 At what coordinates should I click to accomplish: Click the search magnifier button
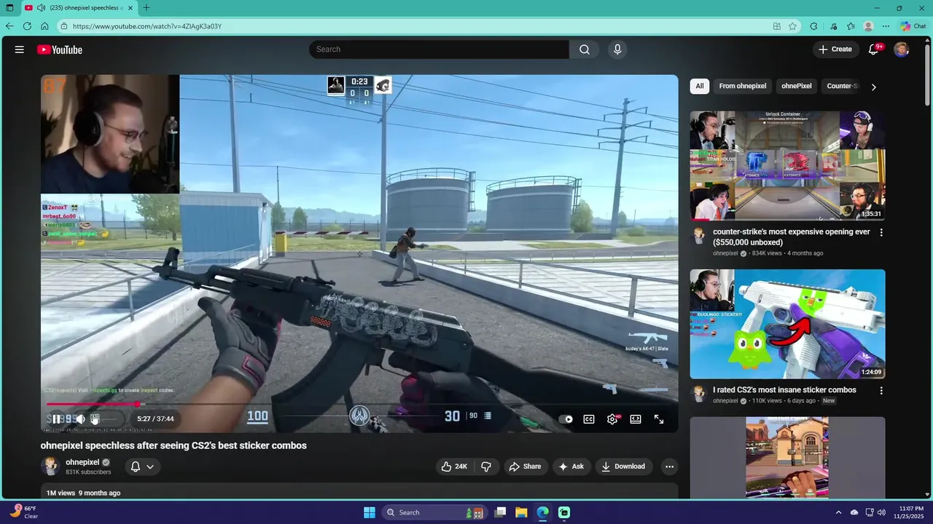pos(585,49)
